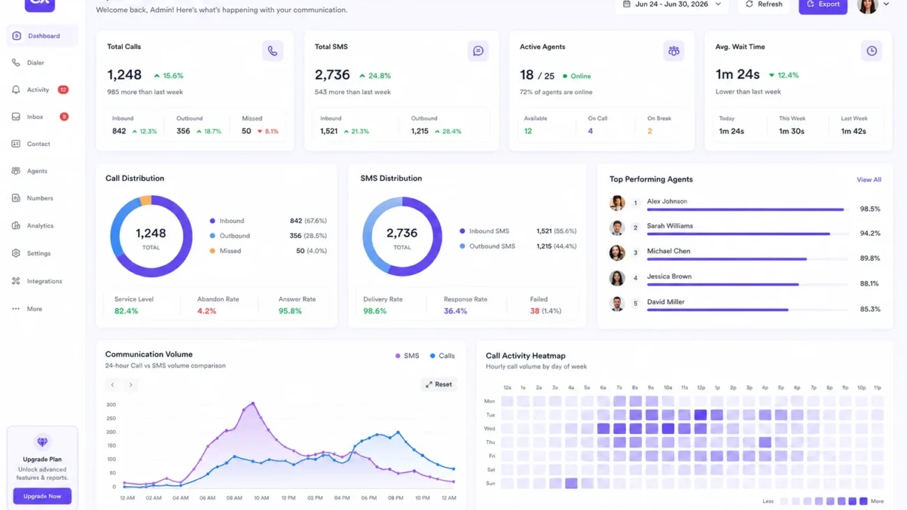
Task: Toggle the SMS series in chart legend
Action: (407, 356)
